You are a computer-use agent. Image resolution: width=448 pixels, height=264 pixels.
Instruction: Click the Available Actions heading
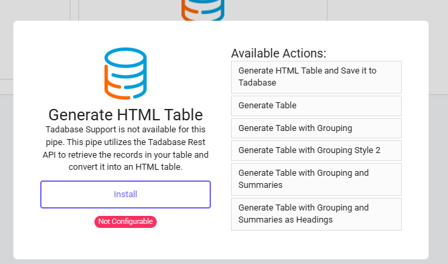pyautogui.click(x=279, y=53)
